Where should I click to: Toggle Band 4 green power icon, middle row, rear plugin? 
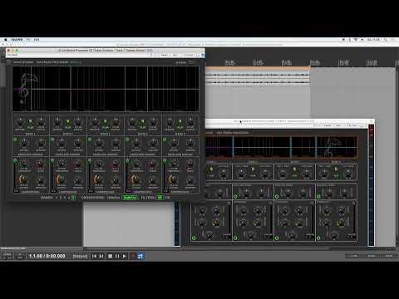pos(318,197)
